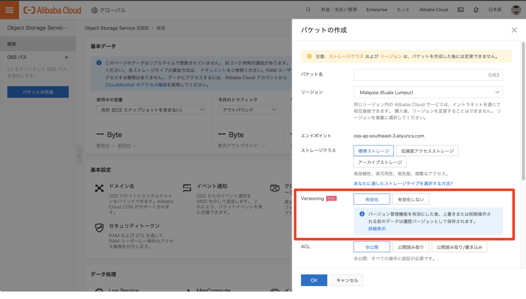Open the アウトバウンド traffic dropdown
The image size is (526, 299).
[x=248, y=110]
